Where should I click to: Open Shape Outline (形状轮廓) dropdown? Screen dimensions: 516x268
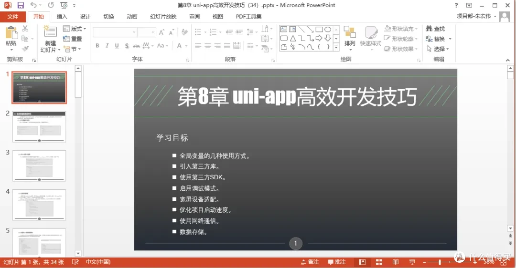401,39
